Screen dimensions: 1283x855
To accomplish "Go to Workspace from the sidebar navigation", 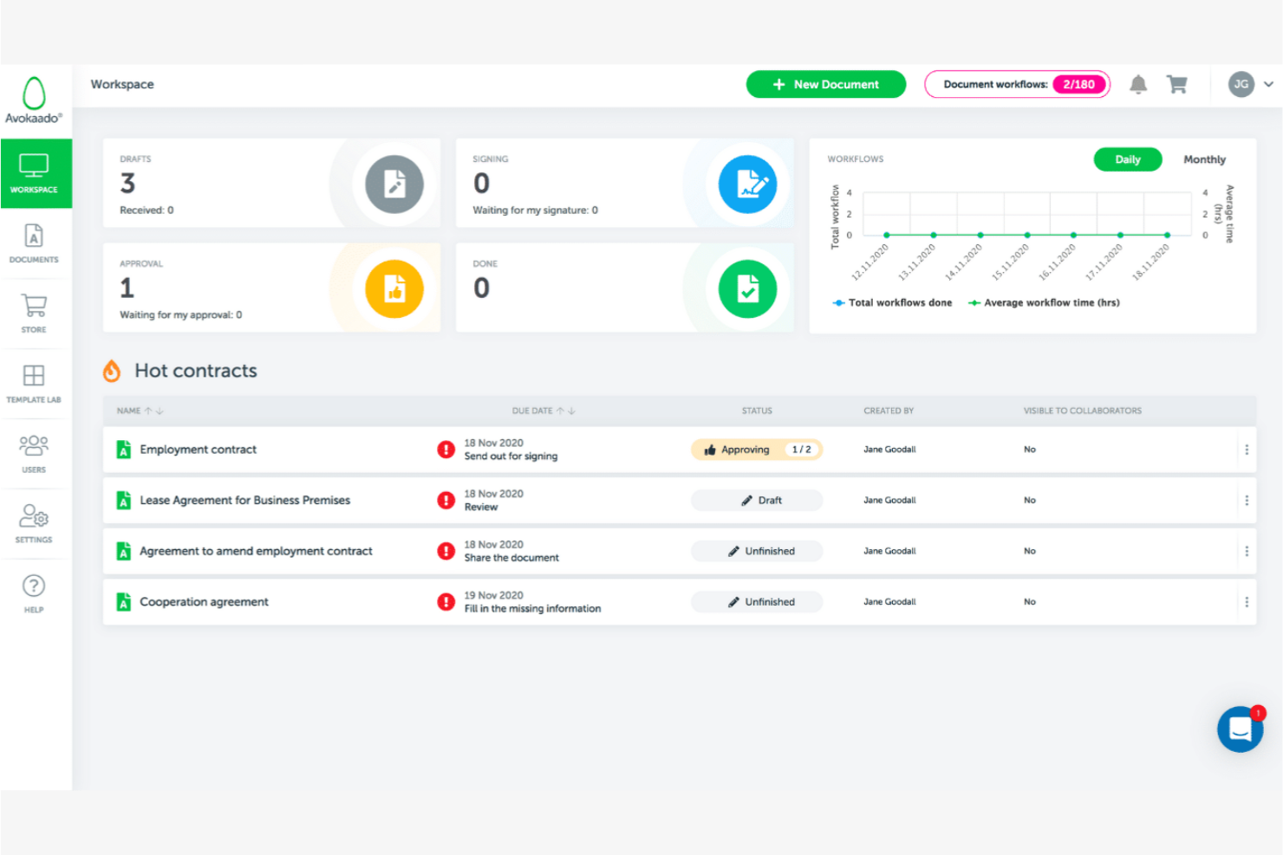I will point(36,173).
